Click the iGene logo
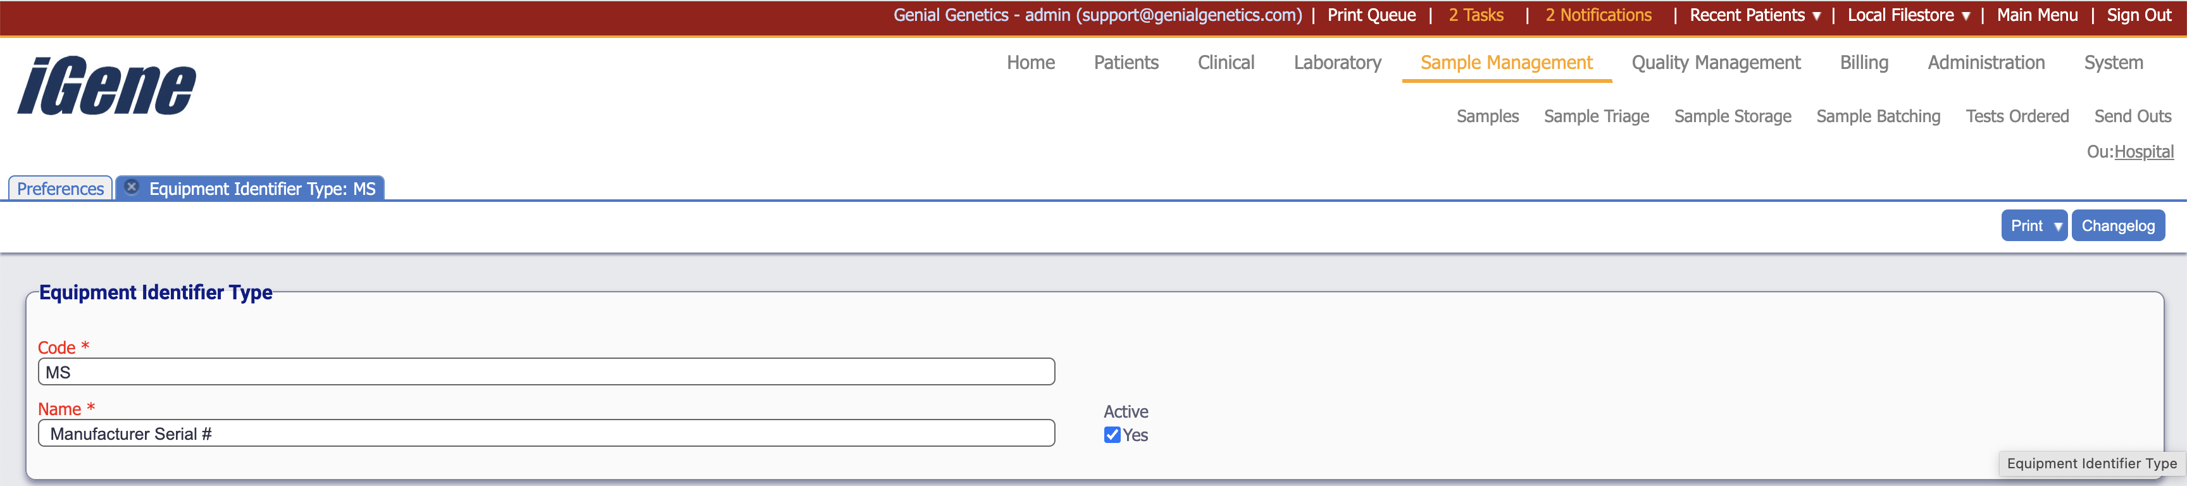The height and width of the screenshot is (486, 2187). (x=107, y=86)
